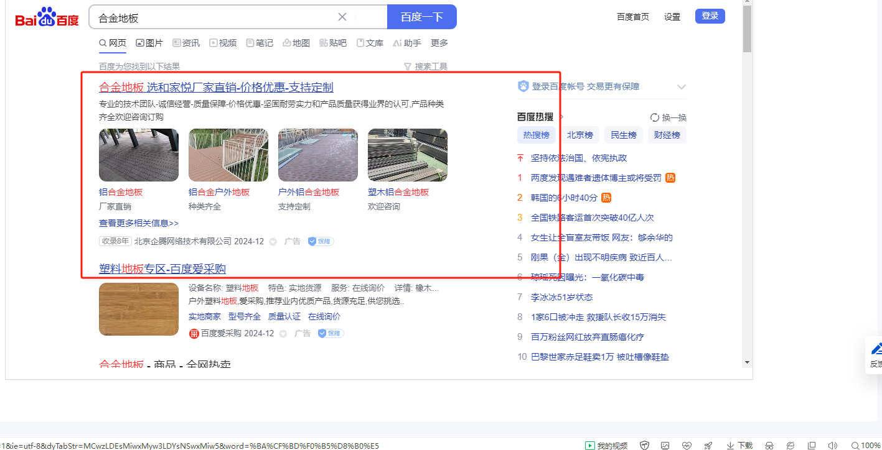The width and height of the screenshot is (882, 450).
Task: Open hot search 坚持依法治国、依宪执政
Action: [579, 158]
